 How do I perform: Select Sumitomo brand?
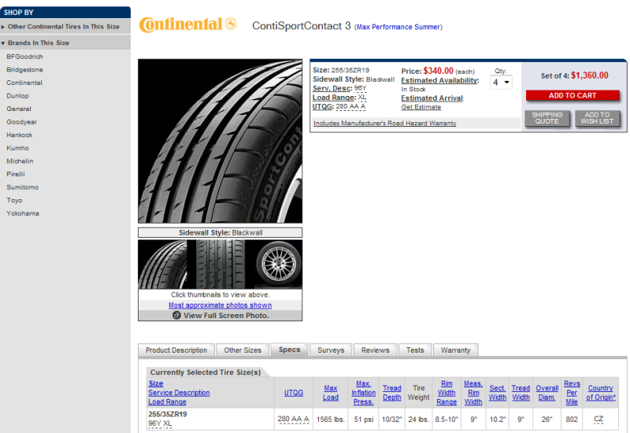[23, 187]
